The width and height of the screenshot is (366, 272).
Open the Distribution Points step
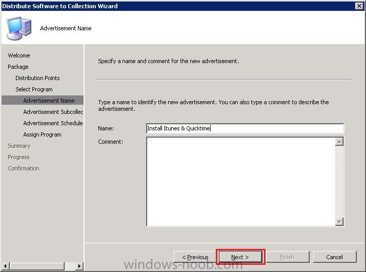(x=37, y=78)
